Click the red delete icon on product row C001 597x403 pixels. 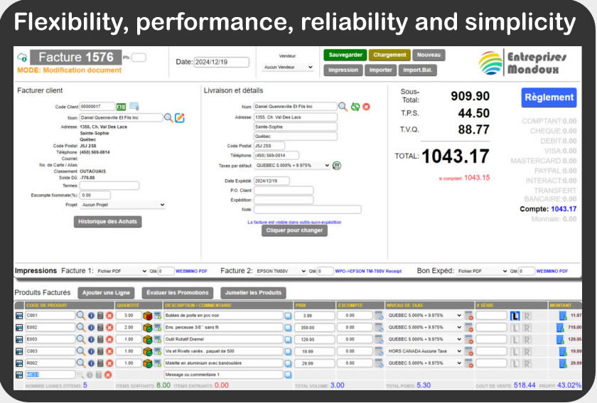110,316
